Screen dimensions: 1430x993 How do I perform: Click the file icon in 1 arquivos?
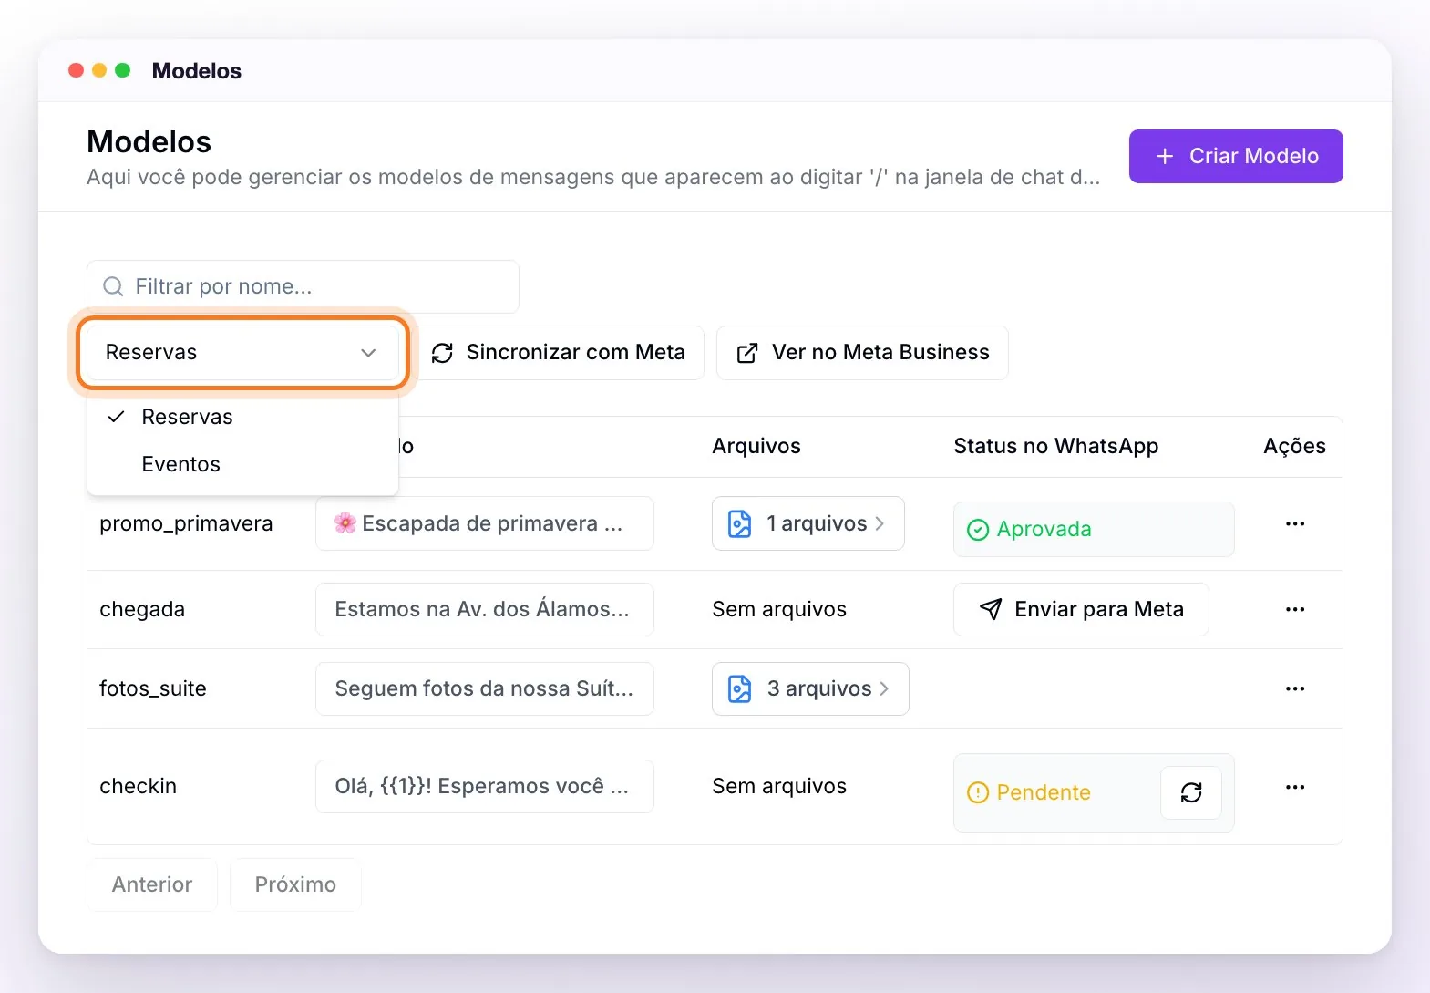coord(739,523)
